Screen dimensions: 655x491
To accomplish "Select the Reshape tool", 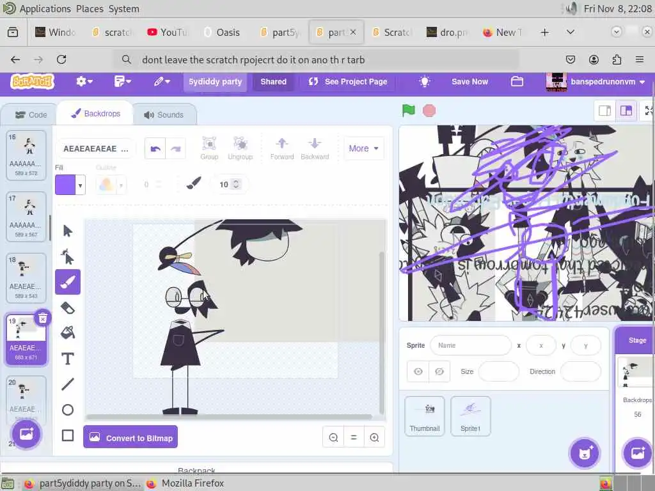I will (x=68, y=257).
